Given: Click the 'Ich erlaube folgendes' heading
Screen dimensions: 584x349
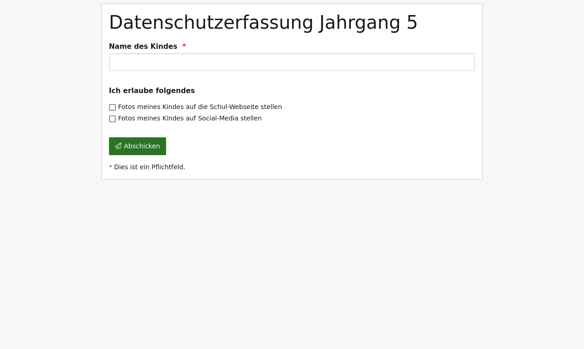Looking at the screenshot, I should coord(152,91).
